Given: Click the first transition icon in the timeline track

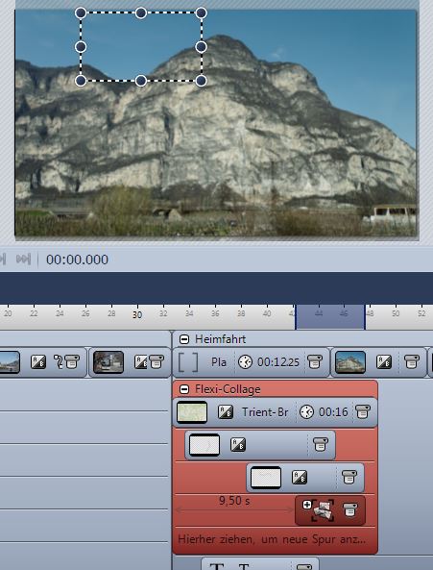Looking at the screenshot, I should coord(38,362).
